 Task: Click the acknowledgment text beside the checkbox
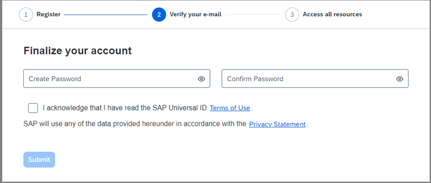[x=125, y=108]
